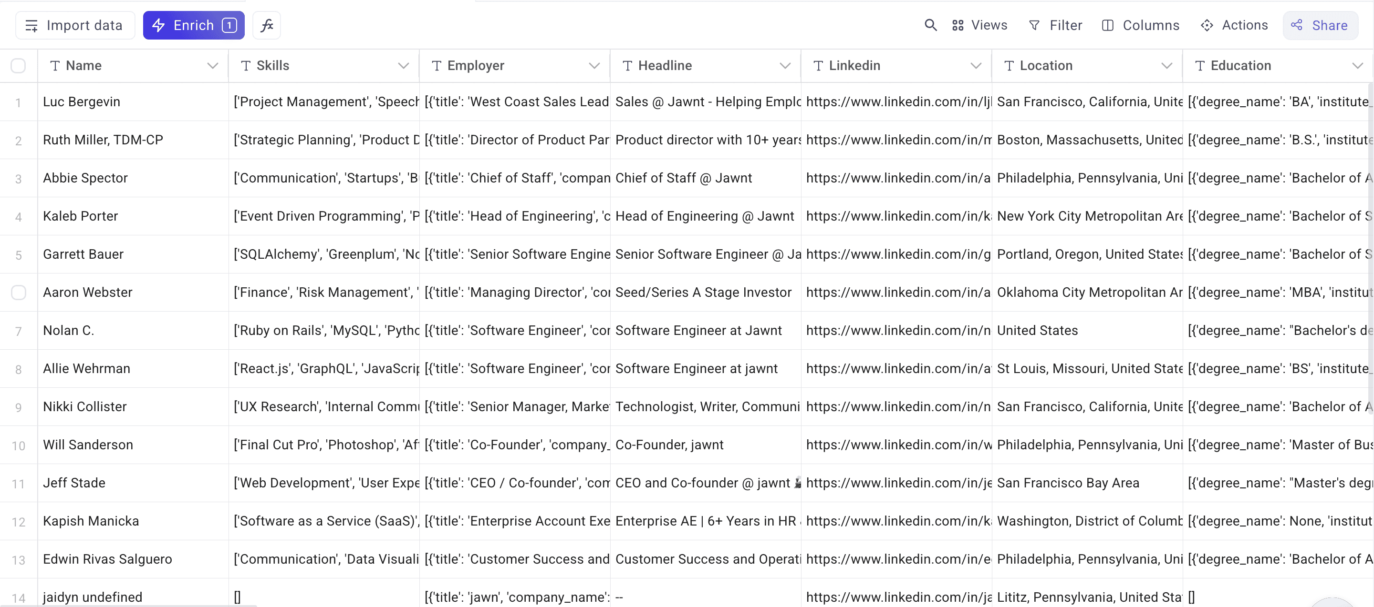Image resolution: width=1374 pixels, height=607 pixels.
Task: Click the search magnifier icon
Action: (x=930, y=25)
